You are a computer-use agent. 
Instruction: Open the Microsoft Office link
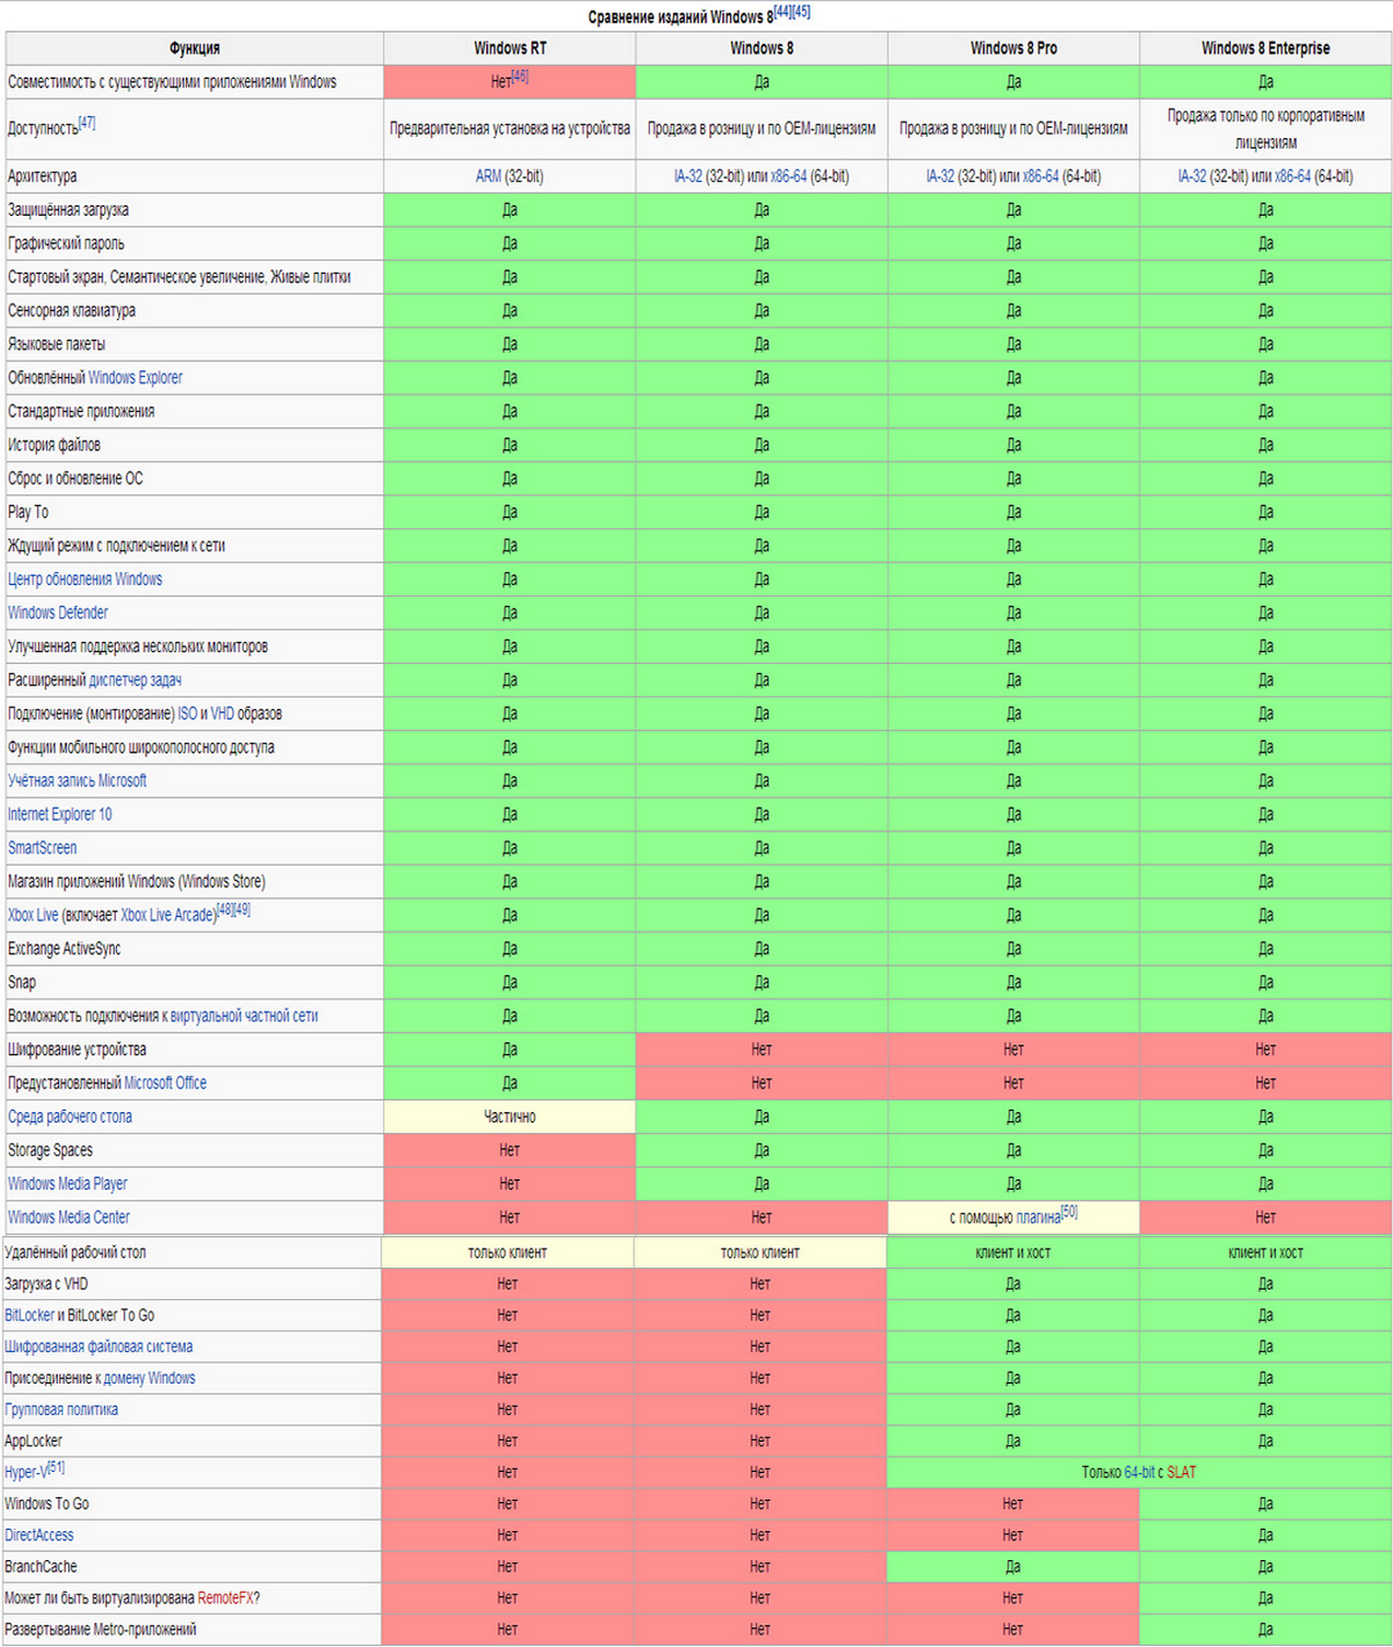165,1082
